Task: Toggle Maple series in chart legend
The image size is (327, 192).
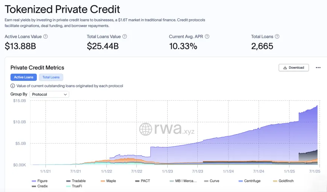Action: pos(108,181)
